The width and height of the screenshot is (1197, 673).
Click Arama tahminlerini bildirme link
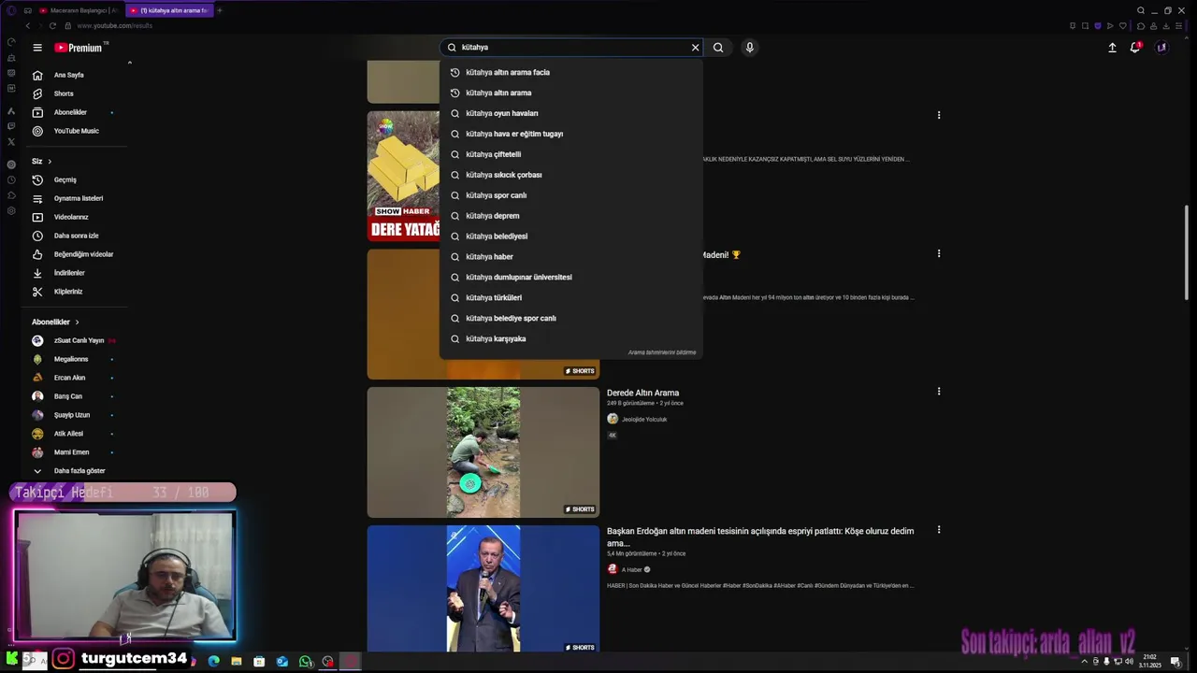coord(662,352)
